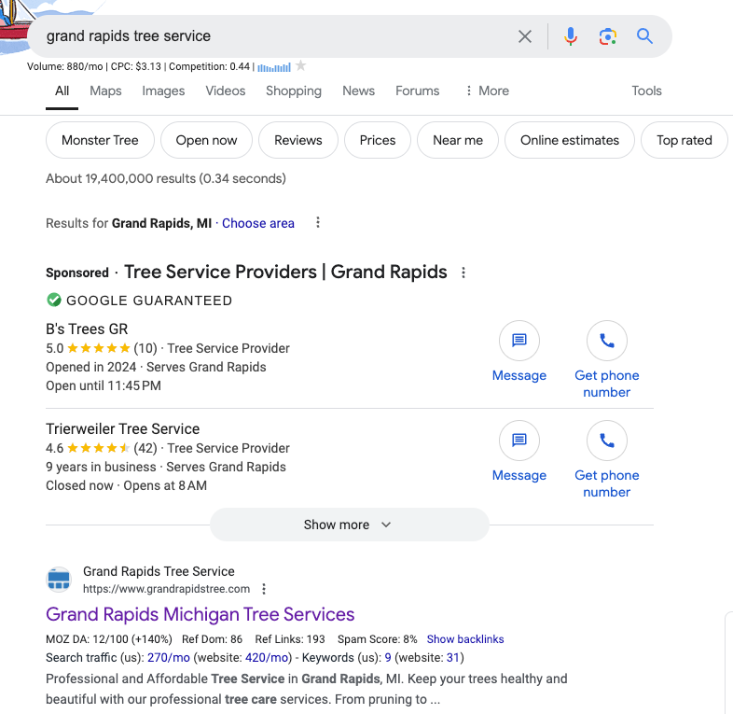Screen dimensions: 733x714
Task: Click the Trierweiler Tree Service Message icon
Action: point(519,440)
